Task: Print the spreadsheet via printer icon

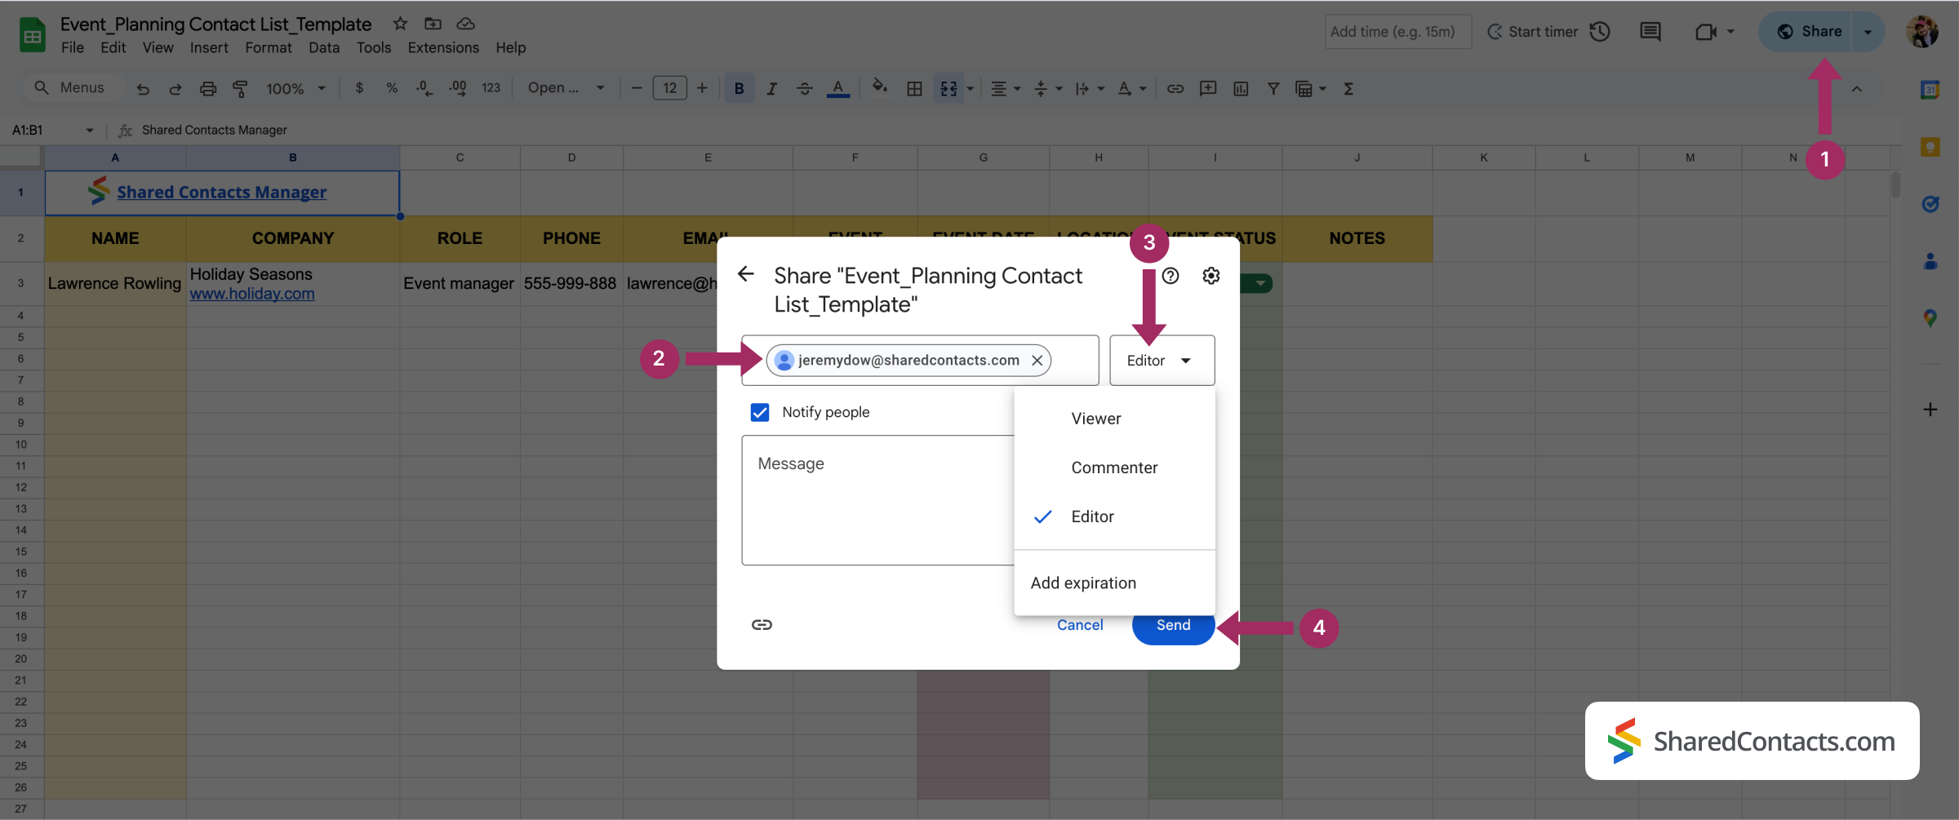Action: click(x=208, y=89)
